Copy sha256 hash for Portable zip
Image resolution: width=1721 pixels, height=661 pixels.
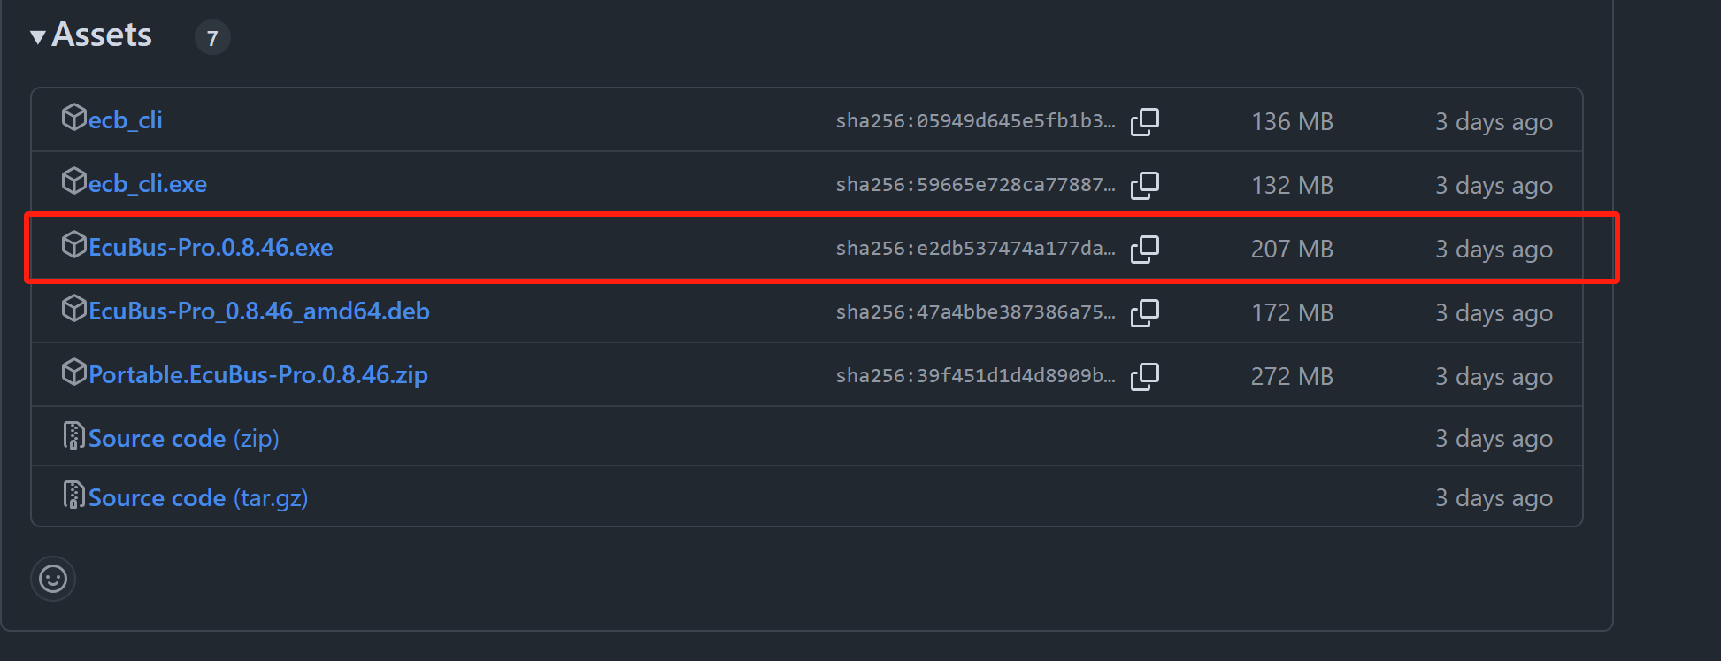(1145, 376)
